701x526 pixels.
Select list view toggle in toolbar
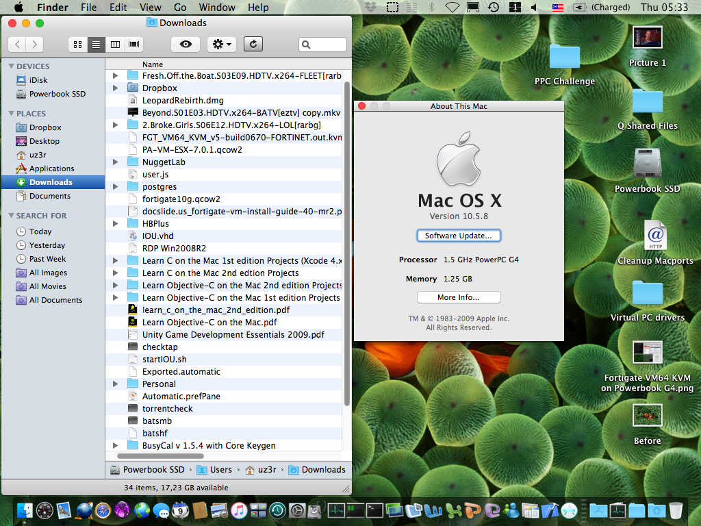coord(97,45)
